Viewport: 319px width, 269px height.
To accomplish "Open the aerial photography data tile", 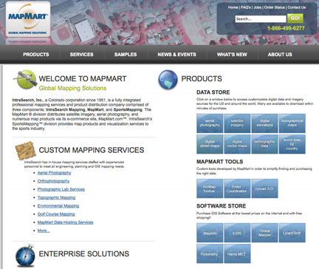I will point(210,123).
